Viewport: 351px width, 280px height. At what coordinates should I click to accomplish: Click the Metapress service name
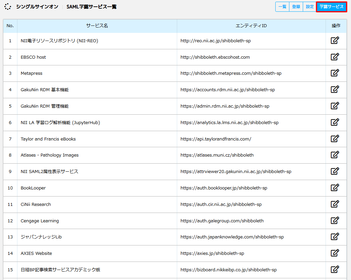pos(31,73)
